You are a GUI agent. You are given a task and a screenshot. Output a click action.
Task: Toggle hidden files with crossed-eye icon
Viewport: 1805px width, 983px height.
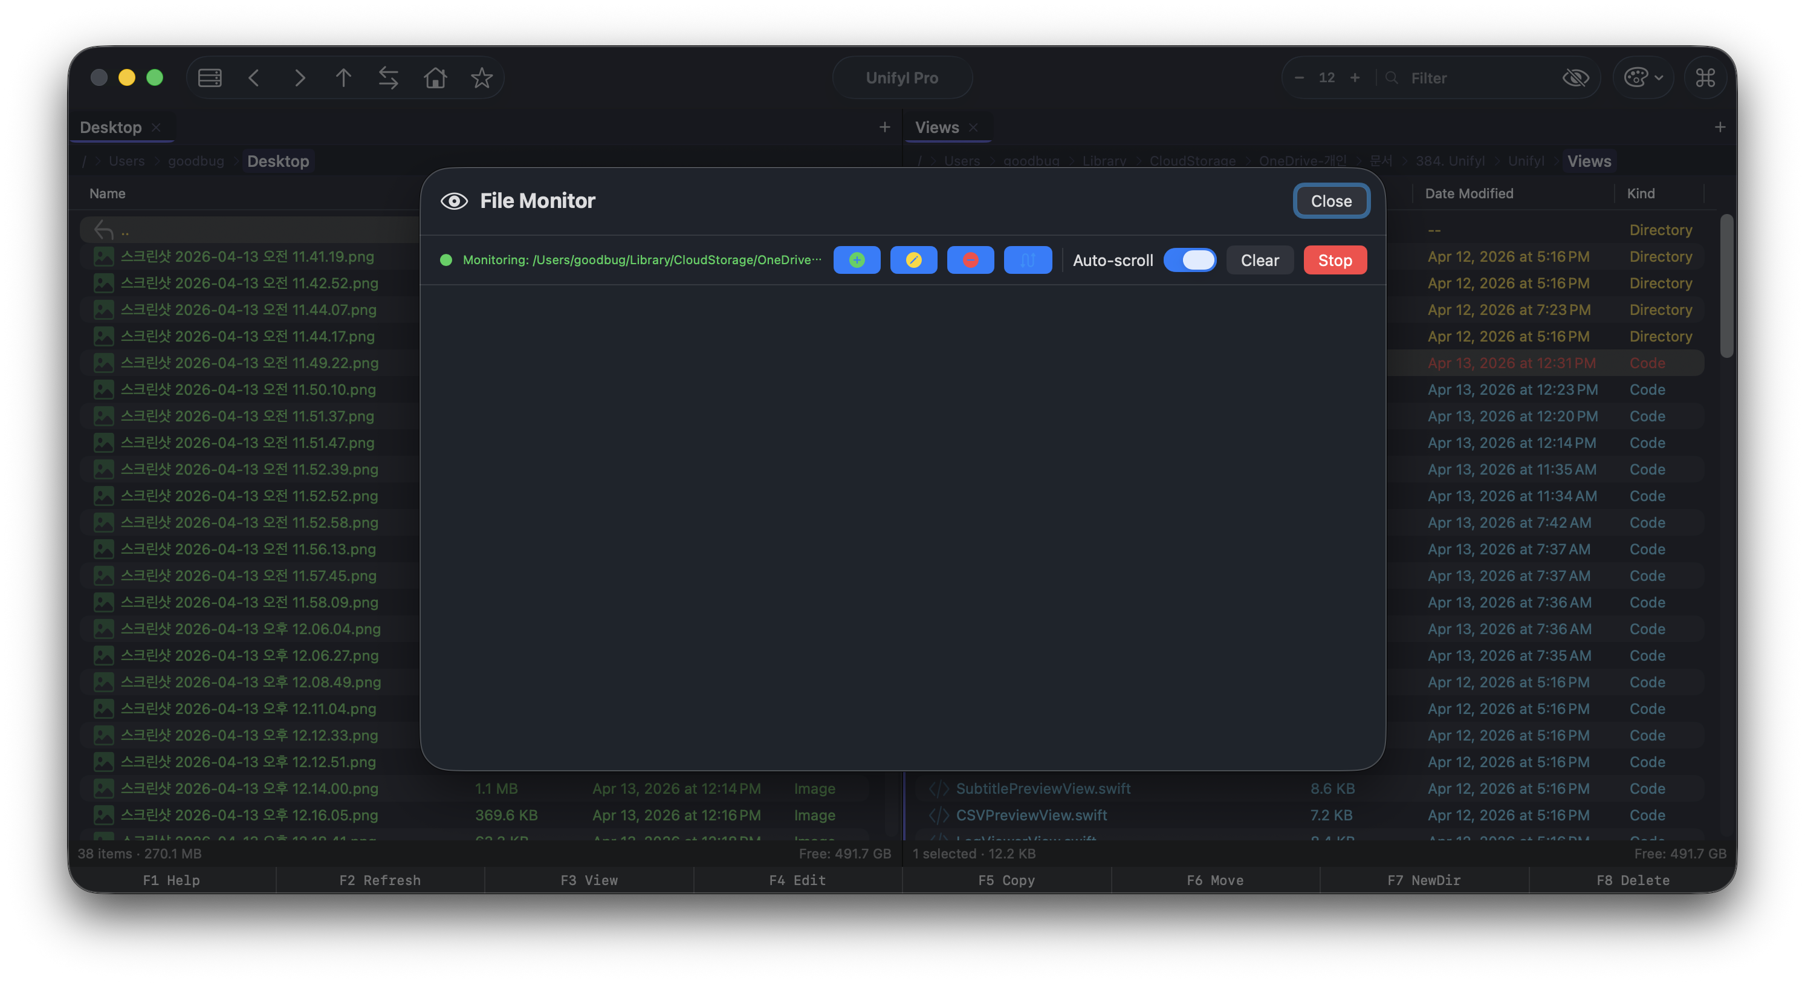tap(1575, 78)
